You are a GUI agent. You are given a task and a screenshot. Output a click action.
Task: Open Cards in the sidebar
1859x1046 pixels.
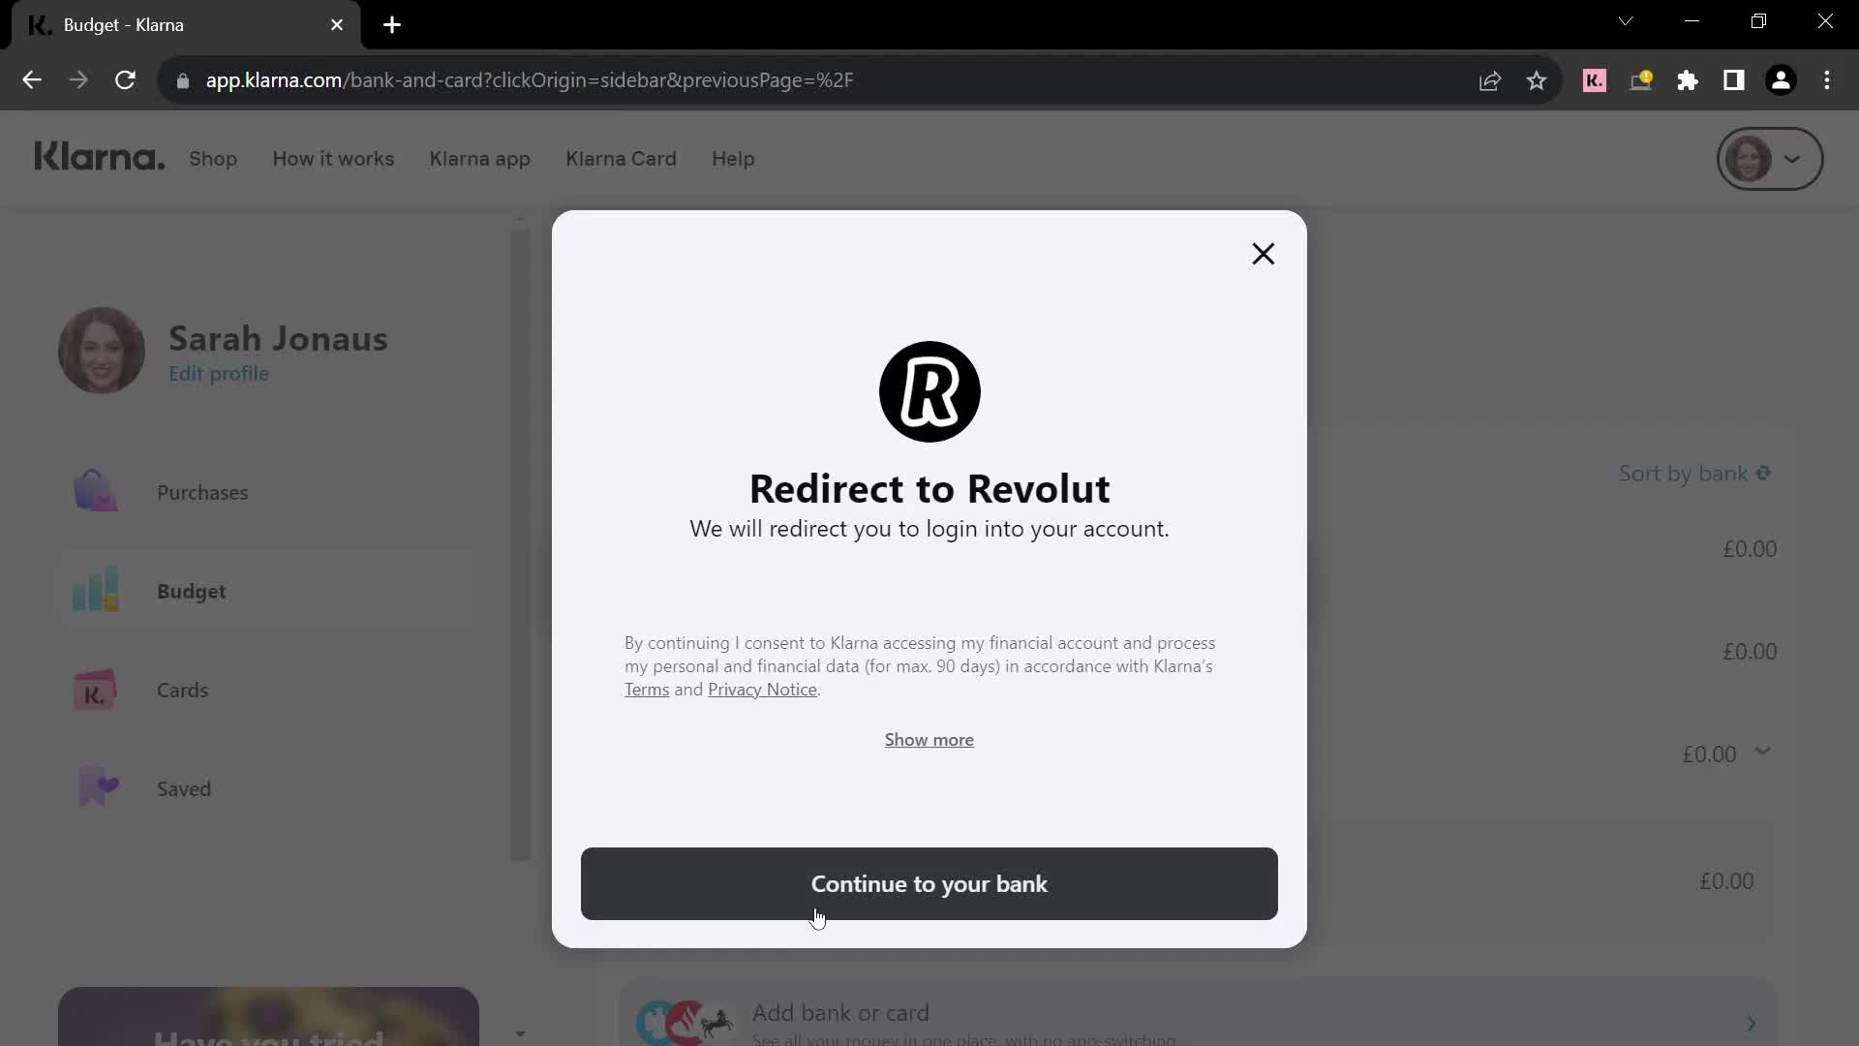[x=269, y=690]
